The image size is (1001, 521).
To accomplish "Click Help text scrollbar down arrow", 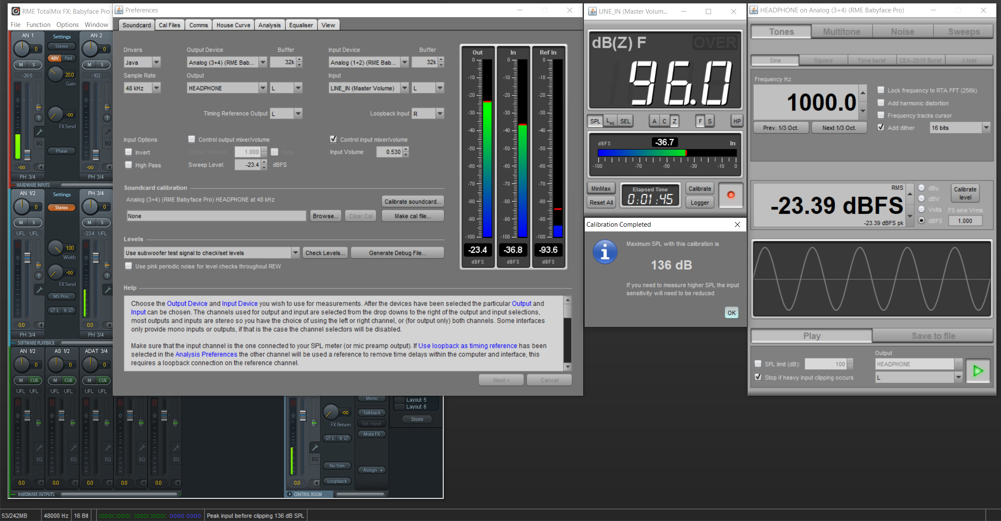I will 568,367.
